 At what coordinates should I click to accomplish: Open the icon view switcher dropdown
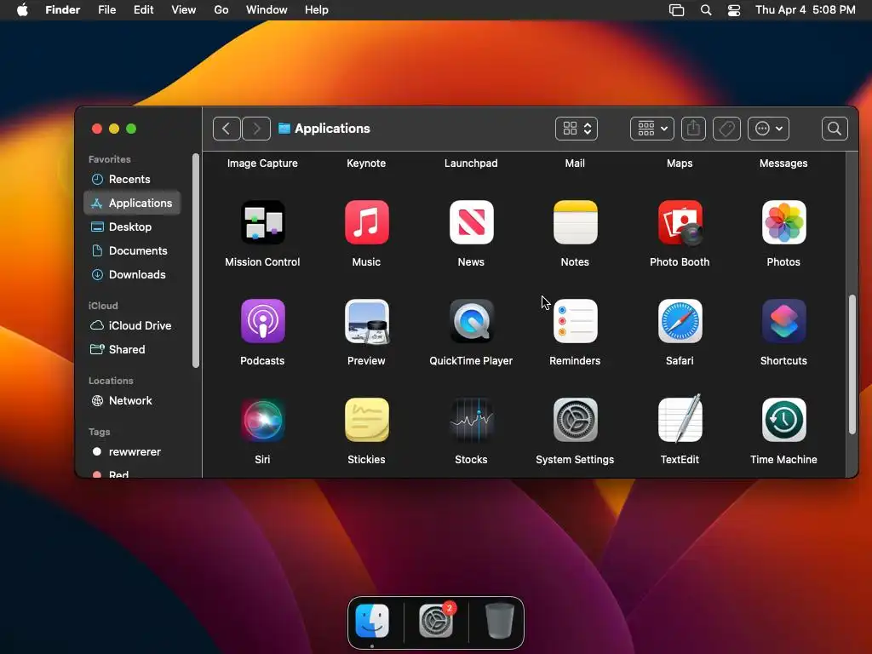click(x=577, y=129)
